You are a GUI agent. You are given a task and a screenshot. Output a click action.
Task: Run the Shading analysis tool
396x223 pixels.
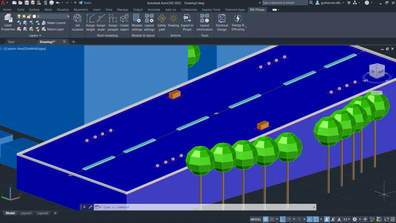(x=173, y=23)
